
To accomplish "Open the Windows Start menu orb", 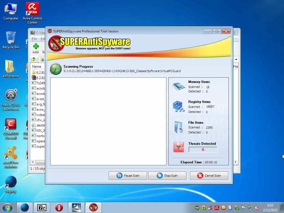I will (x=7, y=207).
